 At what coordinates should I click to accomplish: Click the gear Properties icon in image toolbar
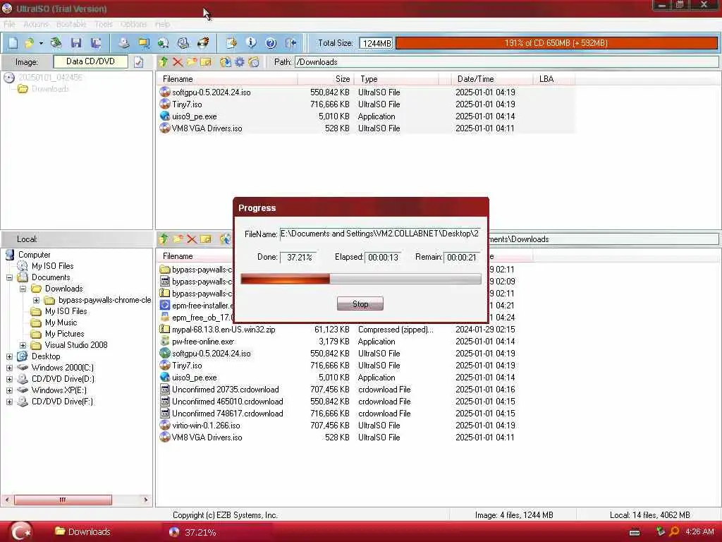pyautogui.click(x=240, y=62)
